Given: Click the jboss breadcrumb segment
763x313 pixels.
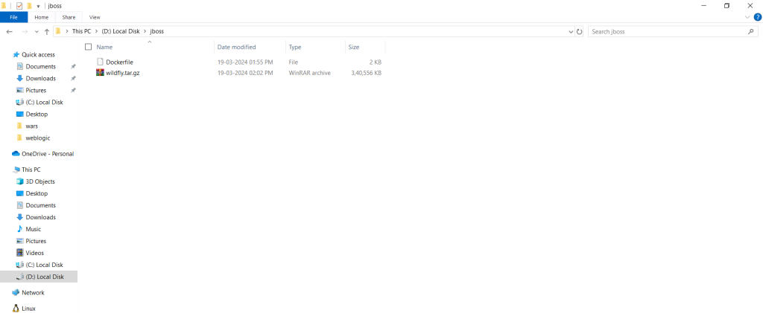Looking at the screenshot, I should [157, 31].
